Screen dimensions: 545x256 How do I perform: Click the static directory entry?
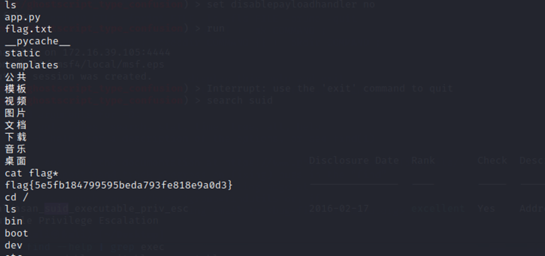coord(23,53)
